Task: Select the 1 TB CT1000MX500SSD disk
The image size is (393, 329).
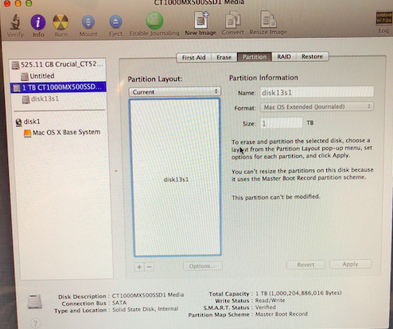Action: (x=58, y=87)
